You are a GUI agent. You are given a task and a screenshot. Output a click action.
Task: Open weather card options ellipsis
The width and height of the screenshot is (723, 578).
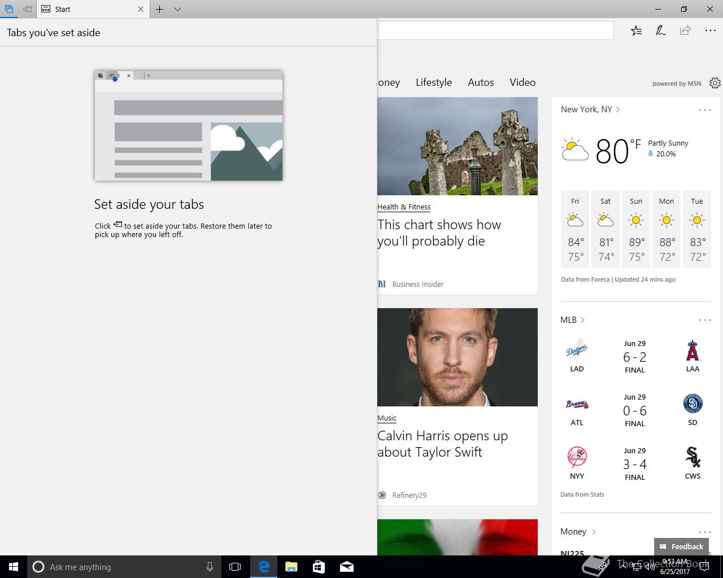(705, 110)
